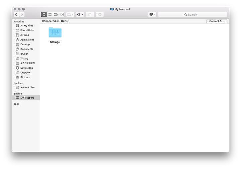Click the Devices section header
Screen dimensions: 241x169
pos(18,83)
